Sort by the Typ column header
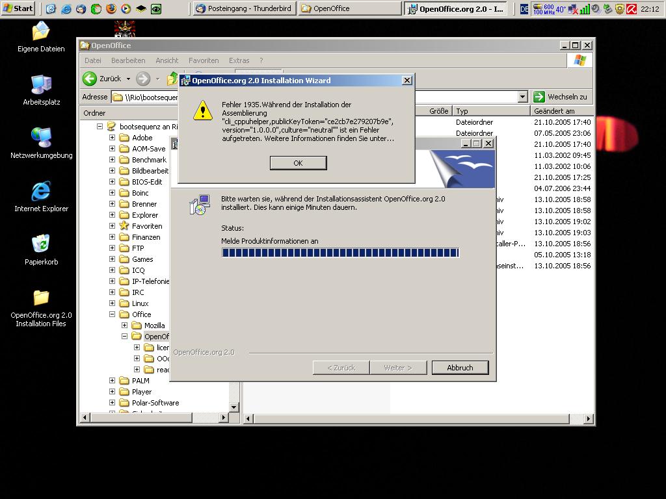This screenshot has height=499, width=666. click(x=492, y=111)
